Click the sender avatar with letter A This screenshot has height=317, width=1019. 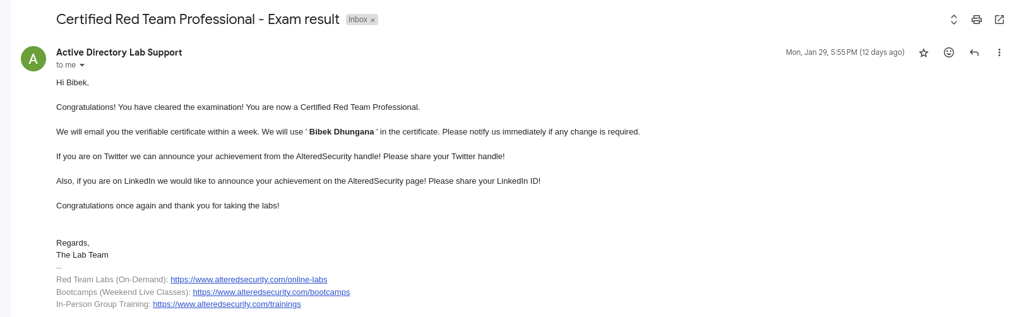[33, 59]
